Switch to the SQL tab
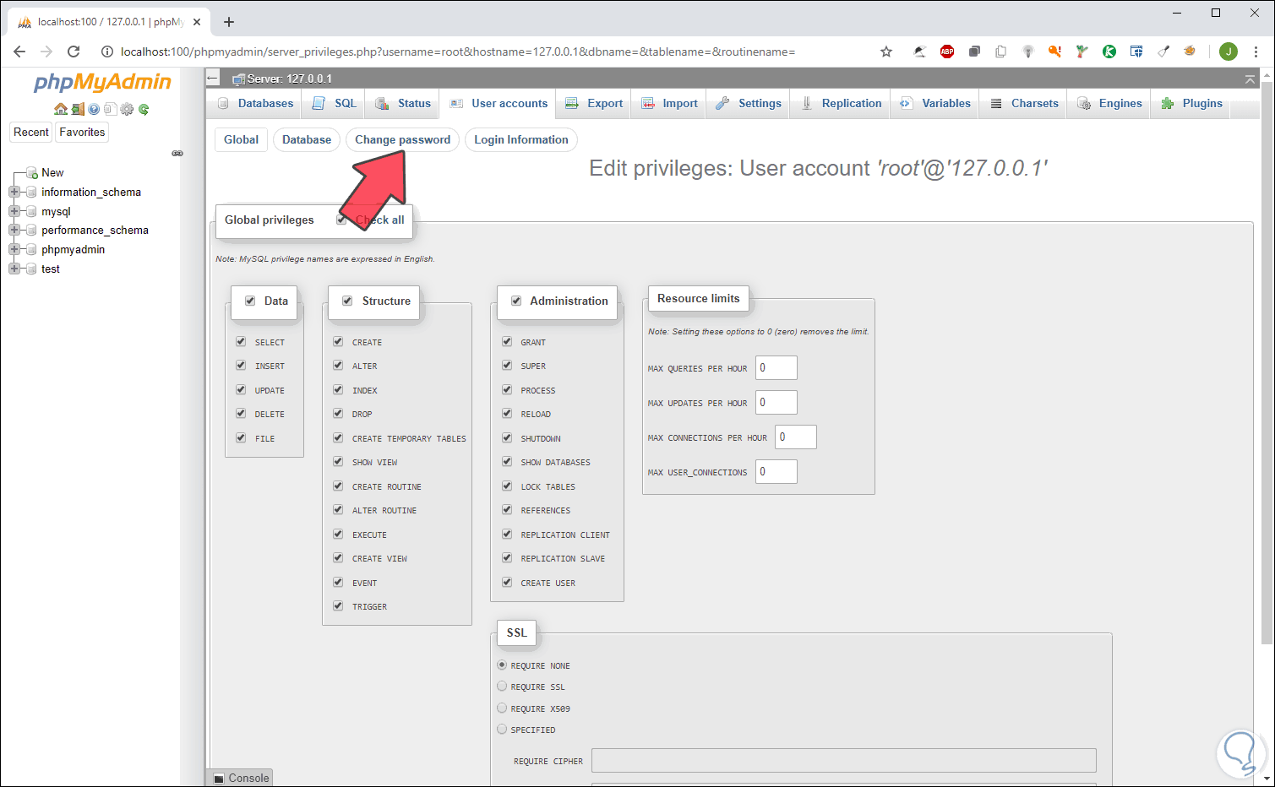Viewport: 1275px width, 787px height. coord(335,104)
